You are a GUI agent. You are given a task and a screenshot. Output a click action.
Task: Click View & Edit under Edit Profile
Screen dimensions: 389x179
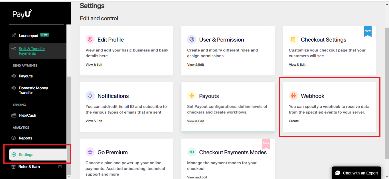(x=94, y=65)
